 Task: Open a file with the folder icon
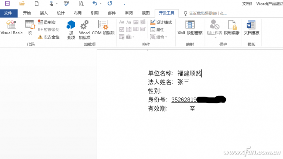(22, 3)
